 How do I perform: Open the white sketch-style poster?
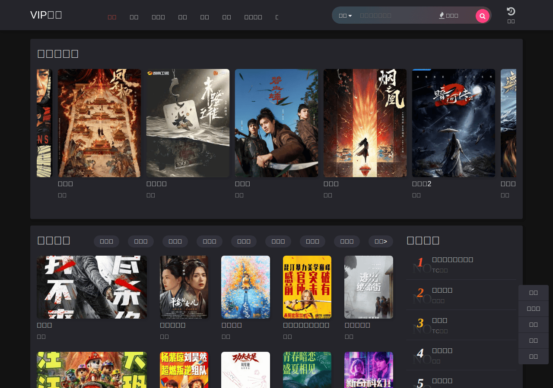[x=245, y=370]
